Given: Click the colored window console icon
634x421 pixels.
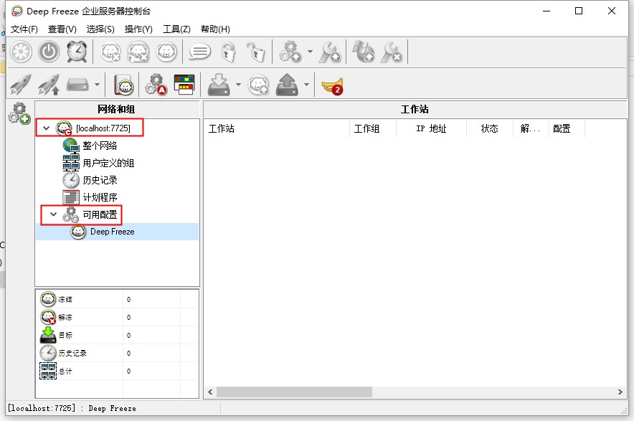Looking at the screenshot, I should click(184, 85).
